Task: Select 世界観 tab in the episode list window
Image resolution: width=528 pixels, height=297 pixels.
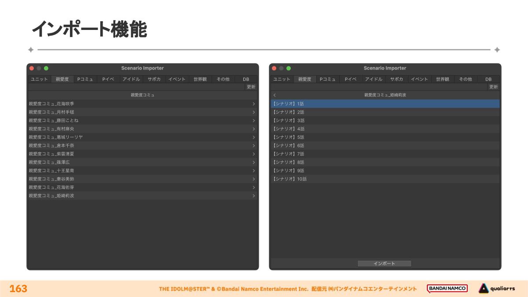Action: tap(442, 79)
